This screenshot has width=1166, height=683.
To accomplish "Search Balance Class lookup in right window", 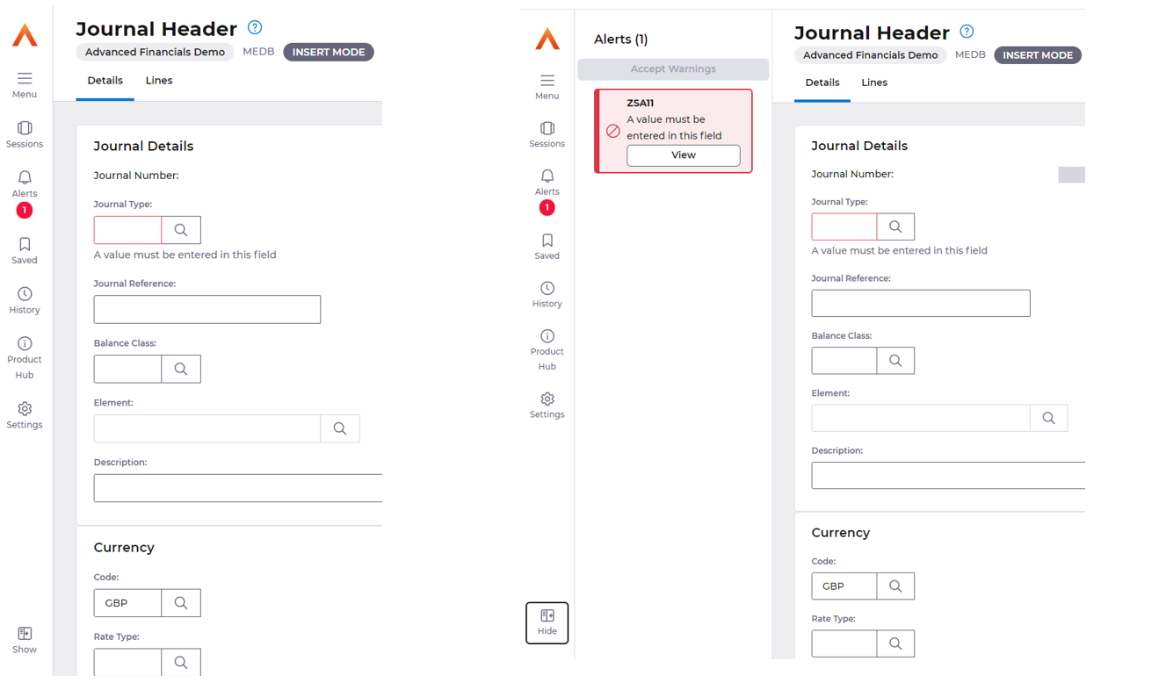I will tap(895, 361).
